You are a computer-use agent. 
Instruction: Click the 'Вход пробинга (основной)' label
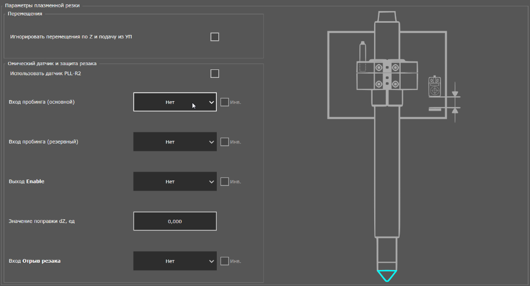(x=41, y=102)
